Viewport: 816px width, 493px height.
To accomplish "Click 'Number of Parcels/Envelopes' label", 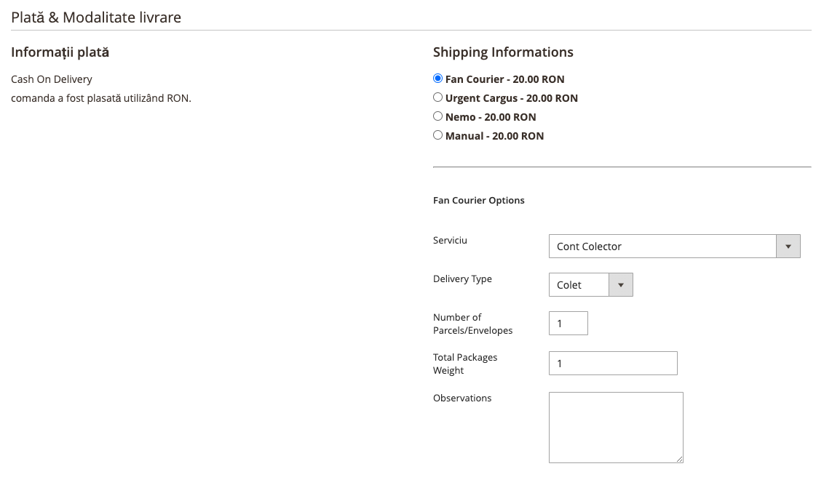I will coord(472,324).
